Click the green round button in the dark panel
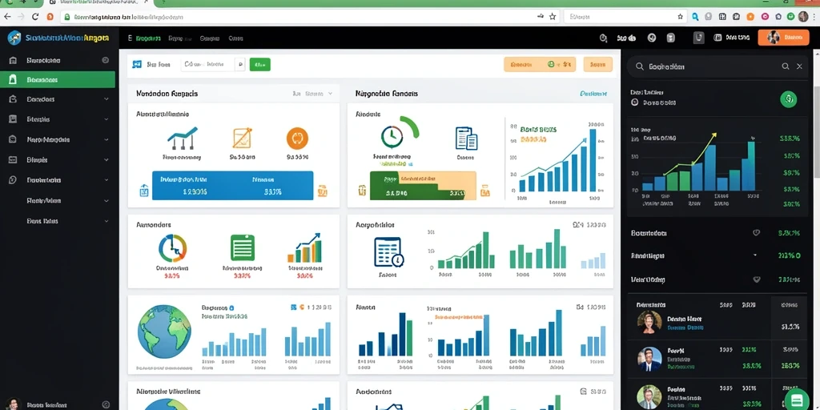The image size is (820, 410). [788, 98]
